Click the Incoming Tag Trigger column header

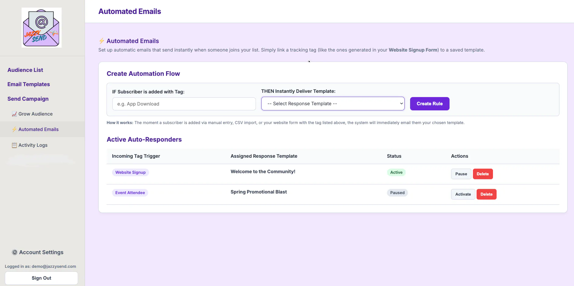click(x=136, y=156)
